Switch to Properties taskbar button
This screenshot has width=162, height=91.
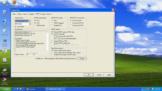[35, 89]
